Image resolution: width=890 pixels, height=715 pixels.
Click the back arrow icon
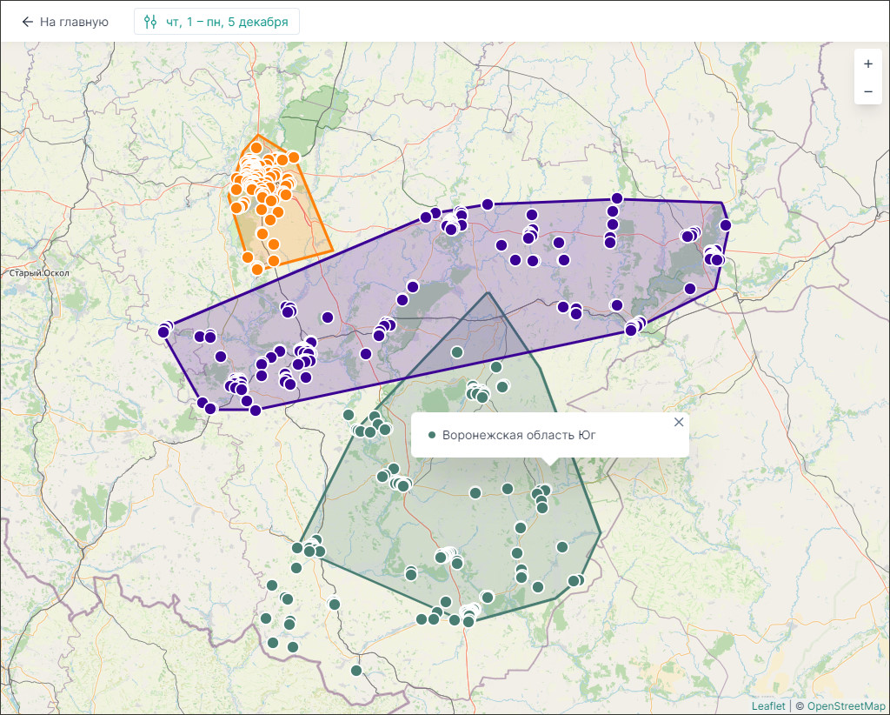click(x=28, y=22)
